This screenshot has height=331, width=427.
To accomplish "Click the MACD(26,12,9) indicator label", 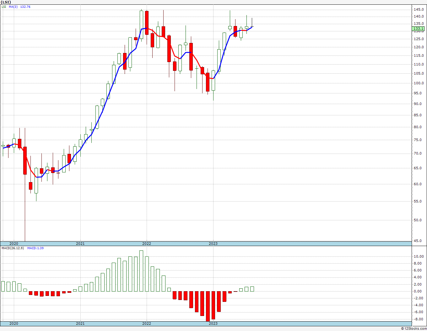I will 13,248.
